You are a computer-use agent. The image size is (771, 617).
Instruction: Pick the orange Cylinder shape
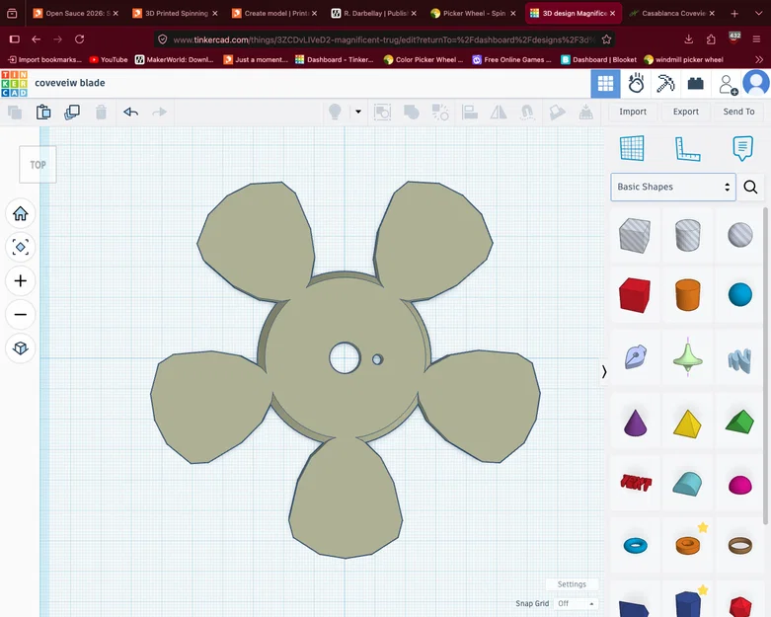(687, 295)
